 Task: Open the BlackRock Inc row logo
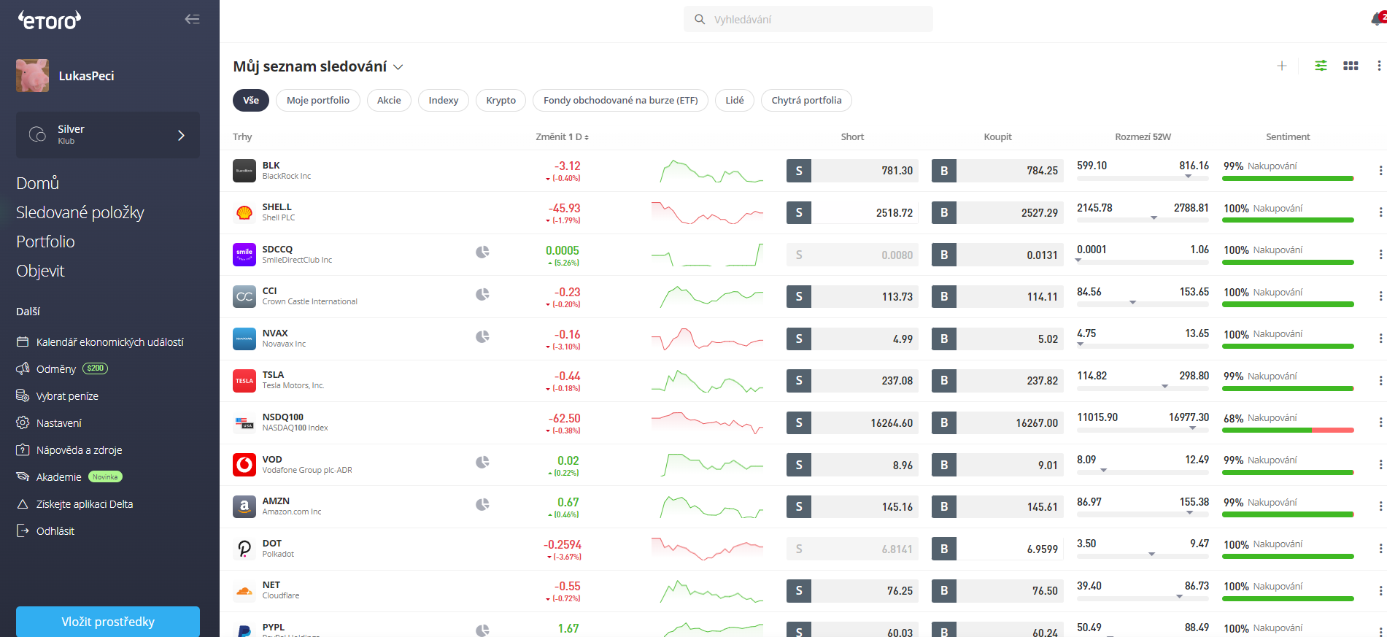[244, 171]
